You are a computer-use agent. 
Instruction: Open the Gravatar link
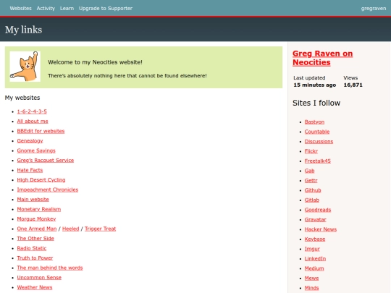point(316,219)
